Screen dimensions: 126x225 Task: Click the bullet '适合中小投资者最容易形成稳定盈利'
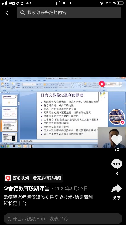point(64,134)
